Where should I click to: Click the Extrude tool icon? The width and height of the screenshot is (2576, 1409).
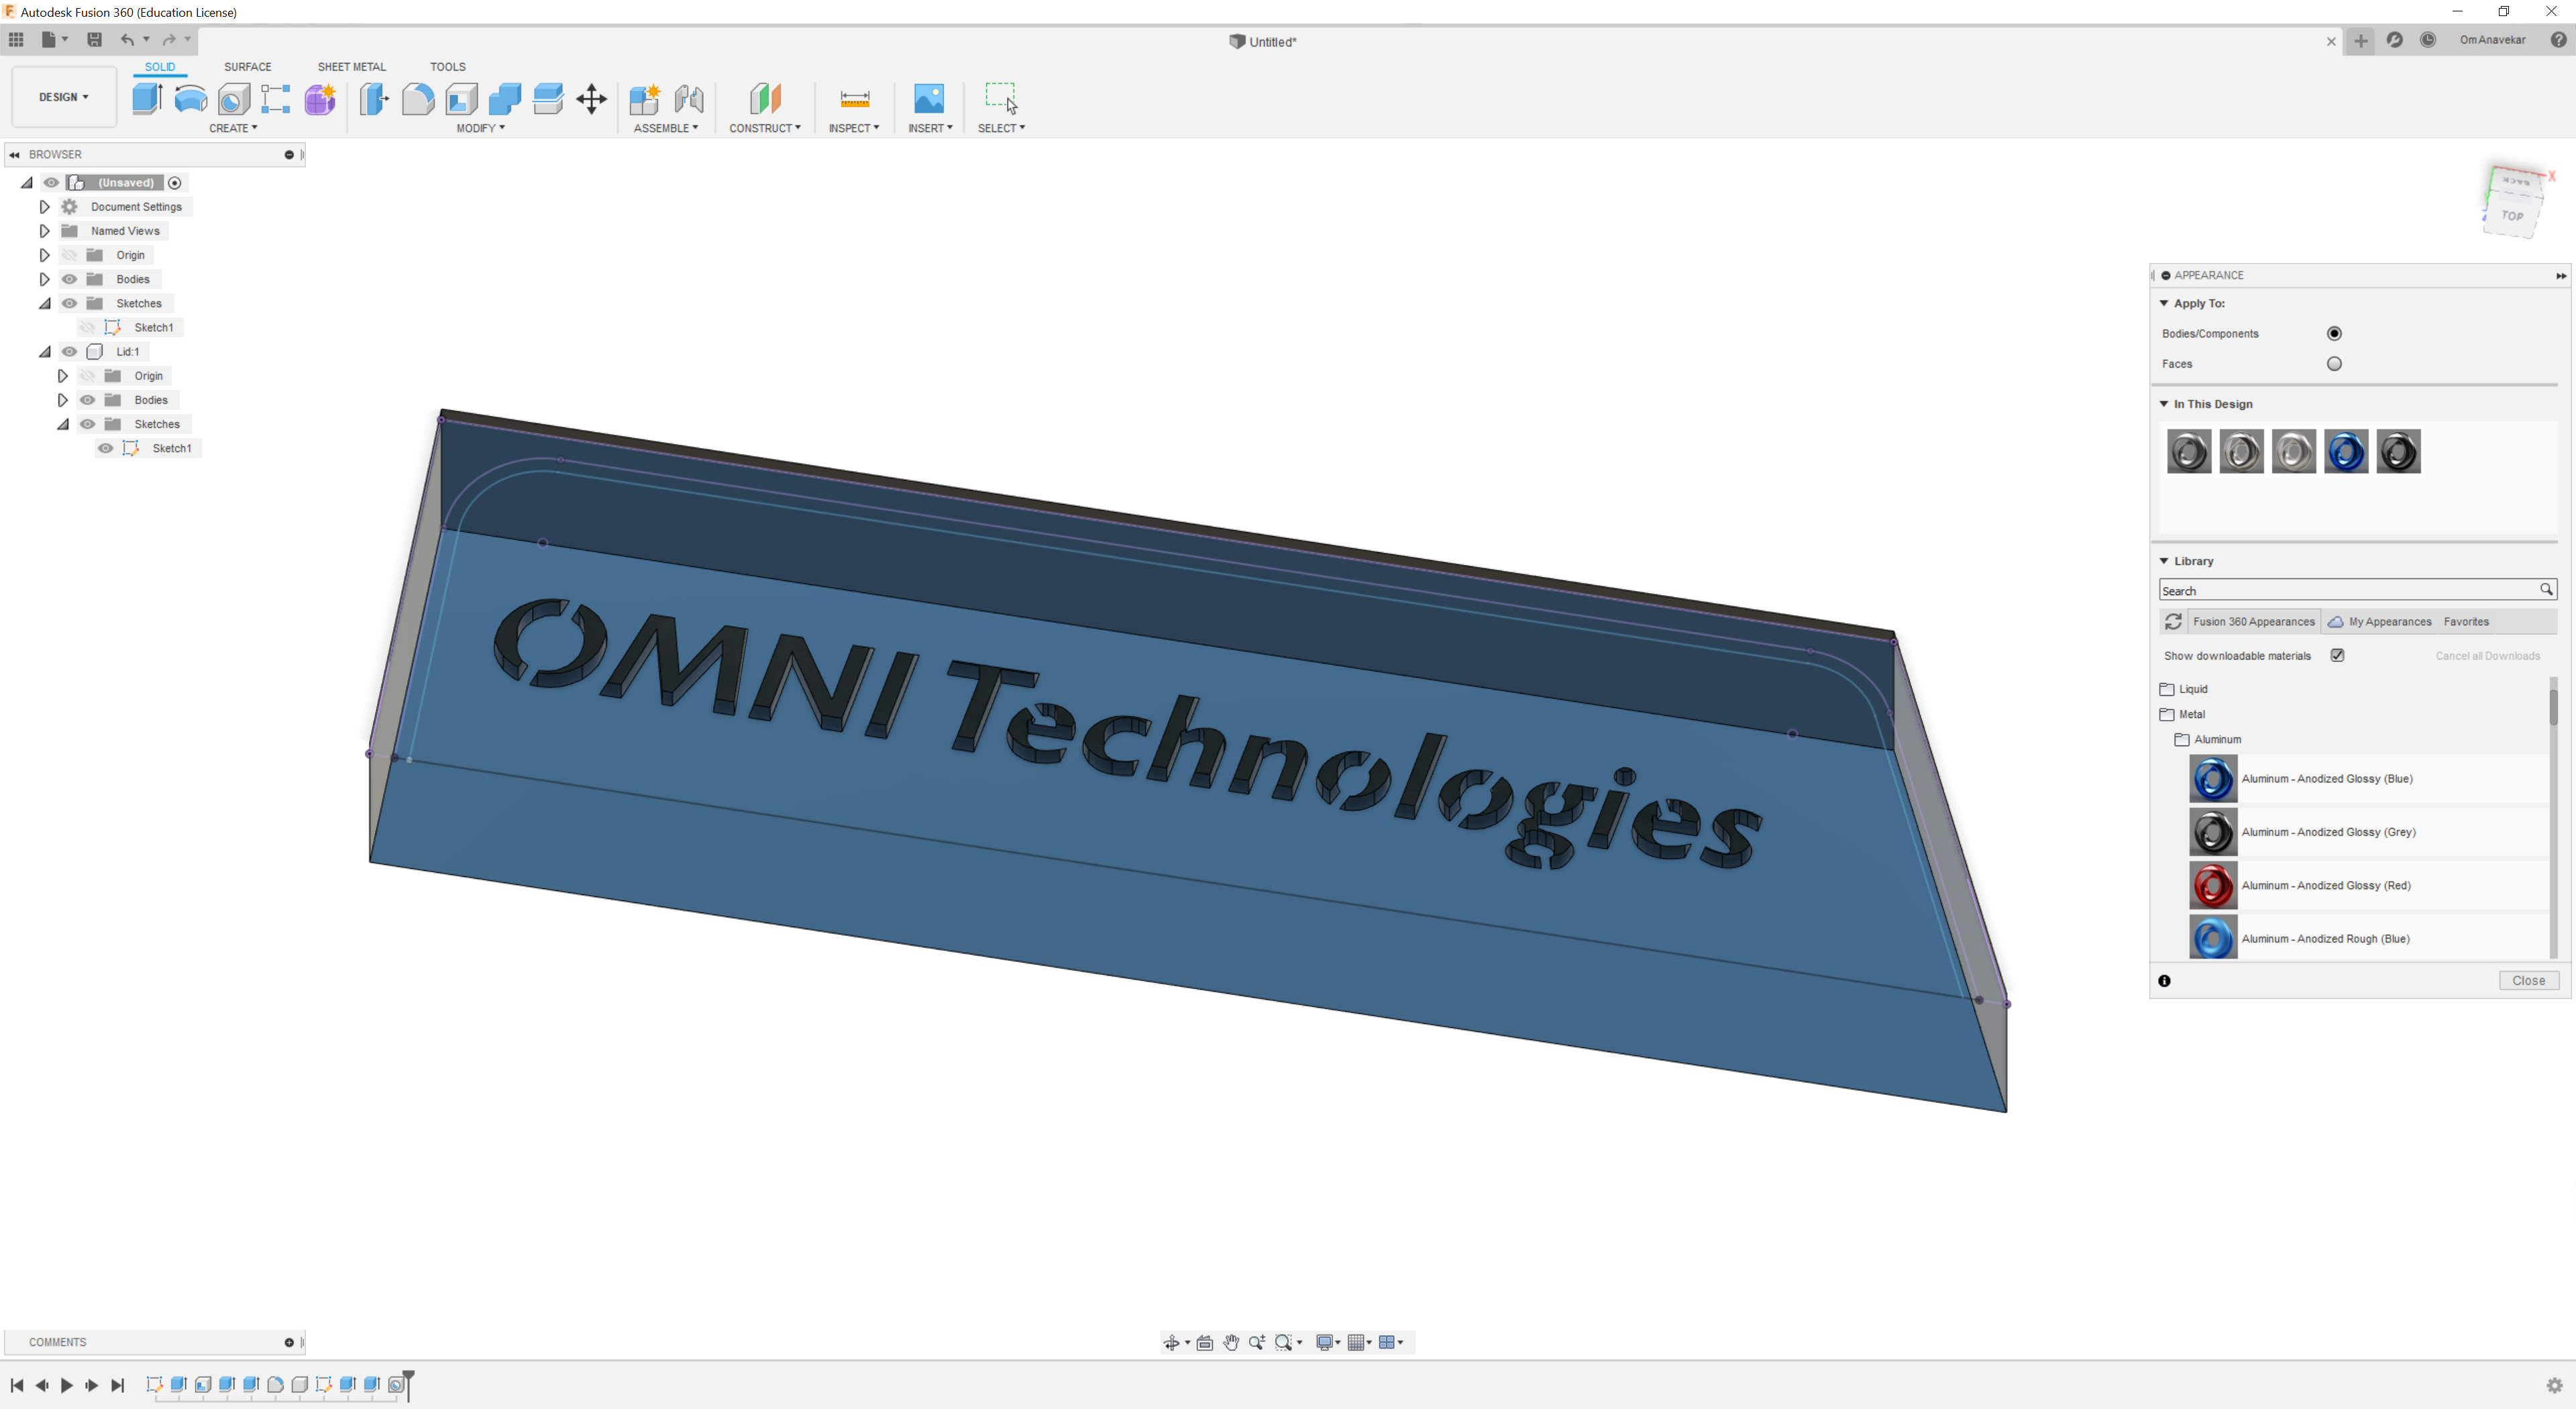point(147,98)
